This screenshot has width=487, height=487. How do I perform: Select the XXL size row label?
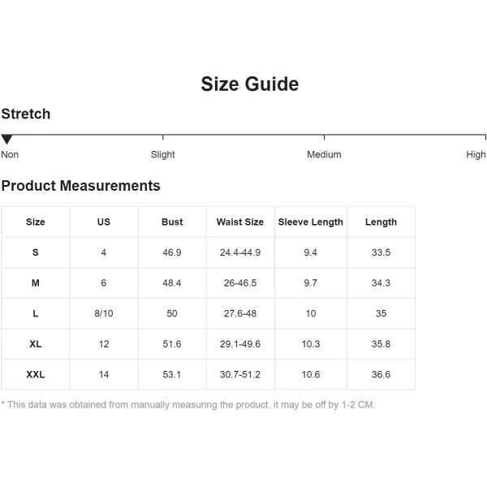click(36, 374)
